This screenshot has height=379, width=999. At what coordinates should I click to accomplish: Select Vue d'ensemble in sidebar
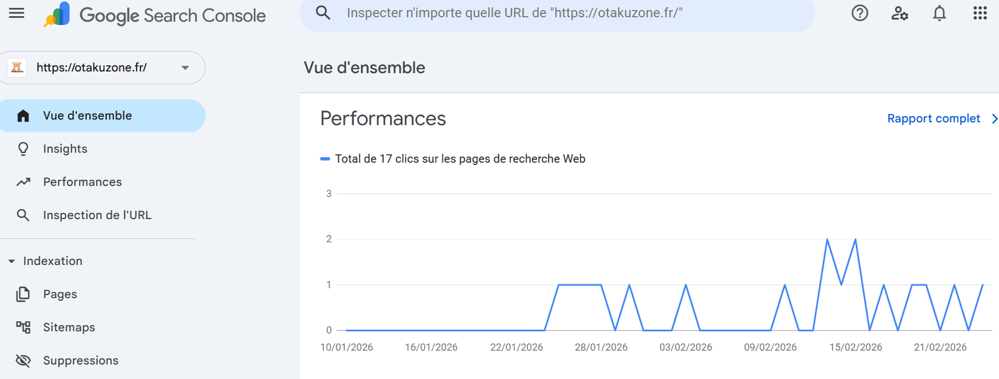point(87,116)
